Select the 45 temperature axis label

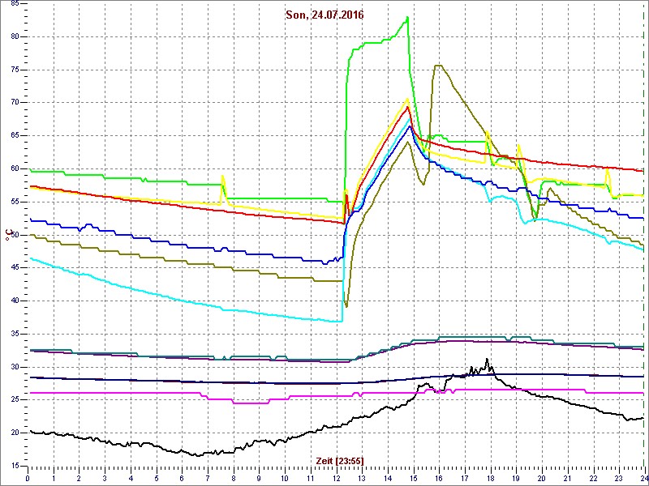(x=14, y=268)
